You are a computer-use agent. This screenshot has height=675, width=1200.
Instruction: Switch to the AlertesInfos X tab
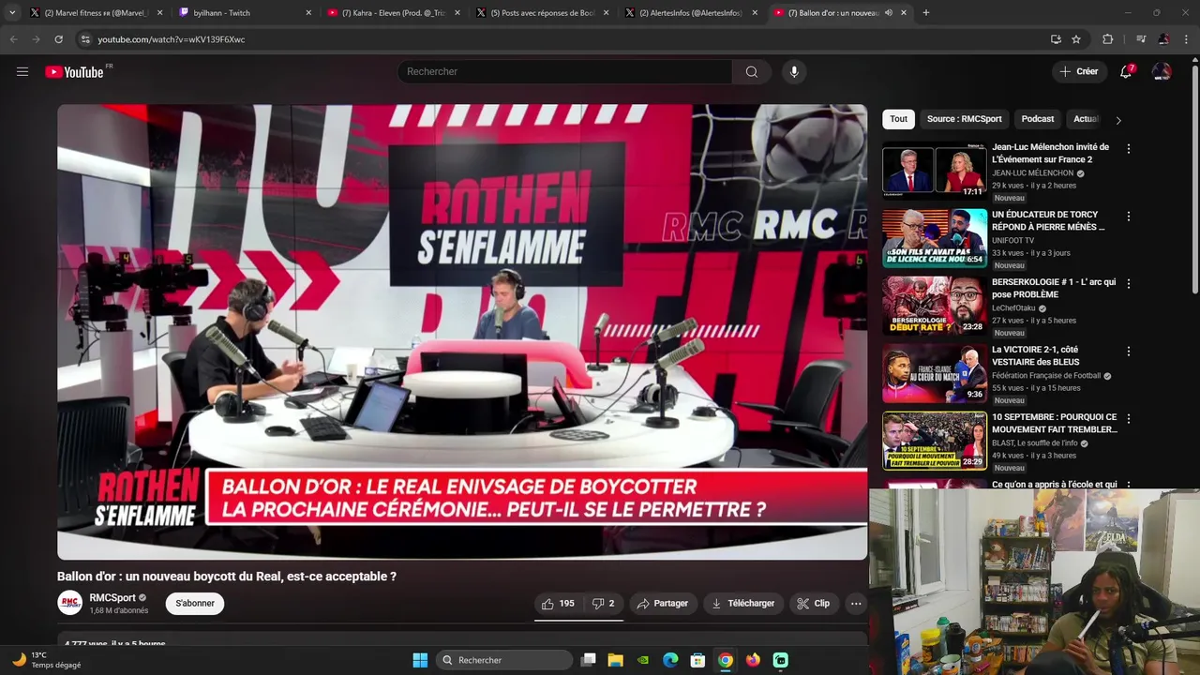pyautogui.click(x=692, y=13)
